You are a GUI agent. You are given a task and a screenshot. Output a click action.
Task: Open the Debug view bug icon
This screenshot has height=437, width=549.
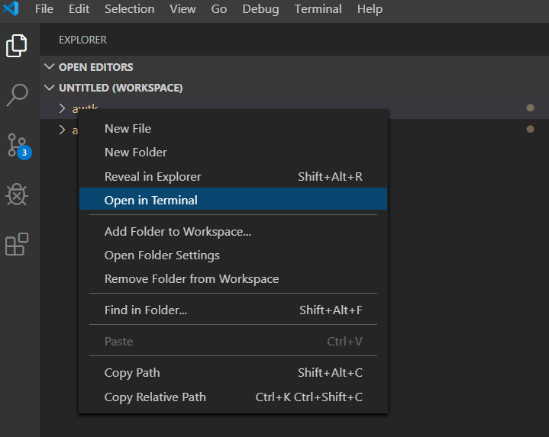(x=17, y=194)
